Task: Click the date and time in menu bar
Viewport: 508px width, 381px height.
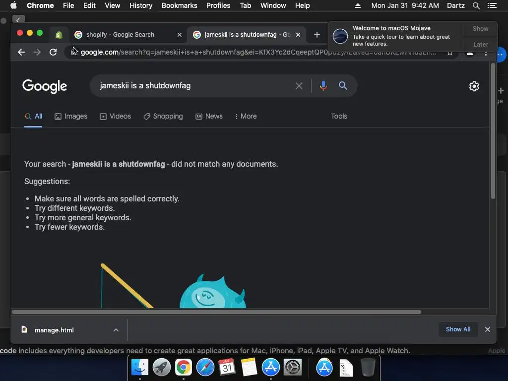Action: click(405, 5)
